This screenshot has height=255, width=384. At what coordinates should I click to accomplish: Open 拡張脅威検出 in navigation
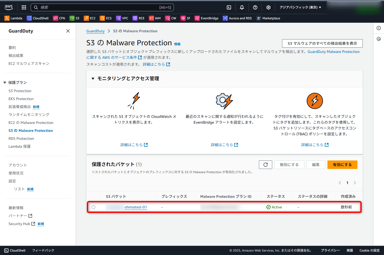(20, 107)
